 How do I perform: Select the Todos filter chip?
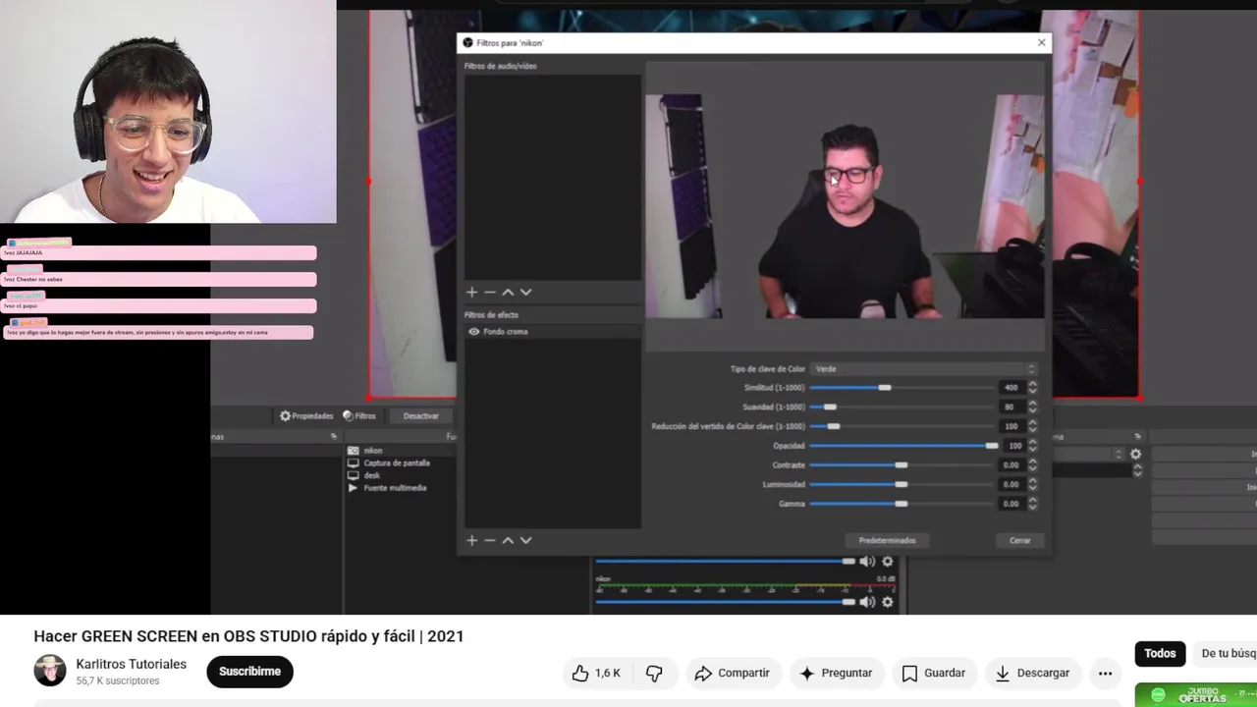1160,653
